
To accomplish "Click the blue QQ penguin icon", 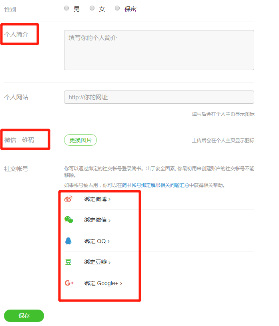I will (x=68, y=241).
